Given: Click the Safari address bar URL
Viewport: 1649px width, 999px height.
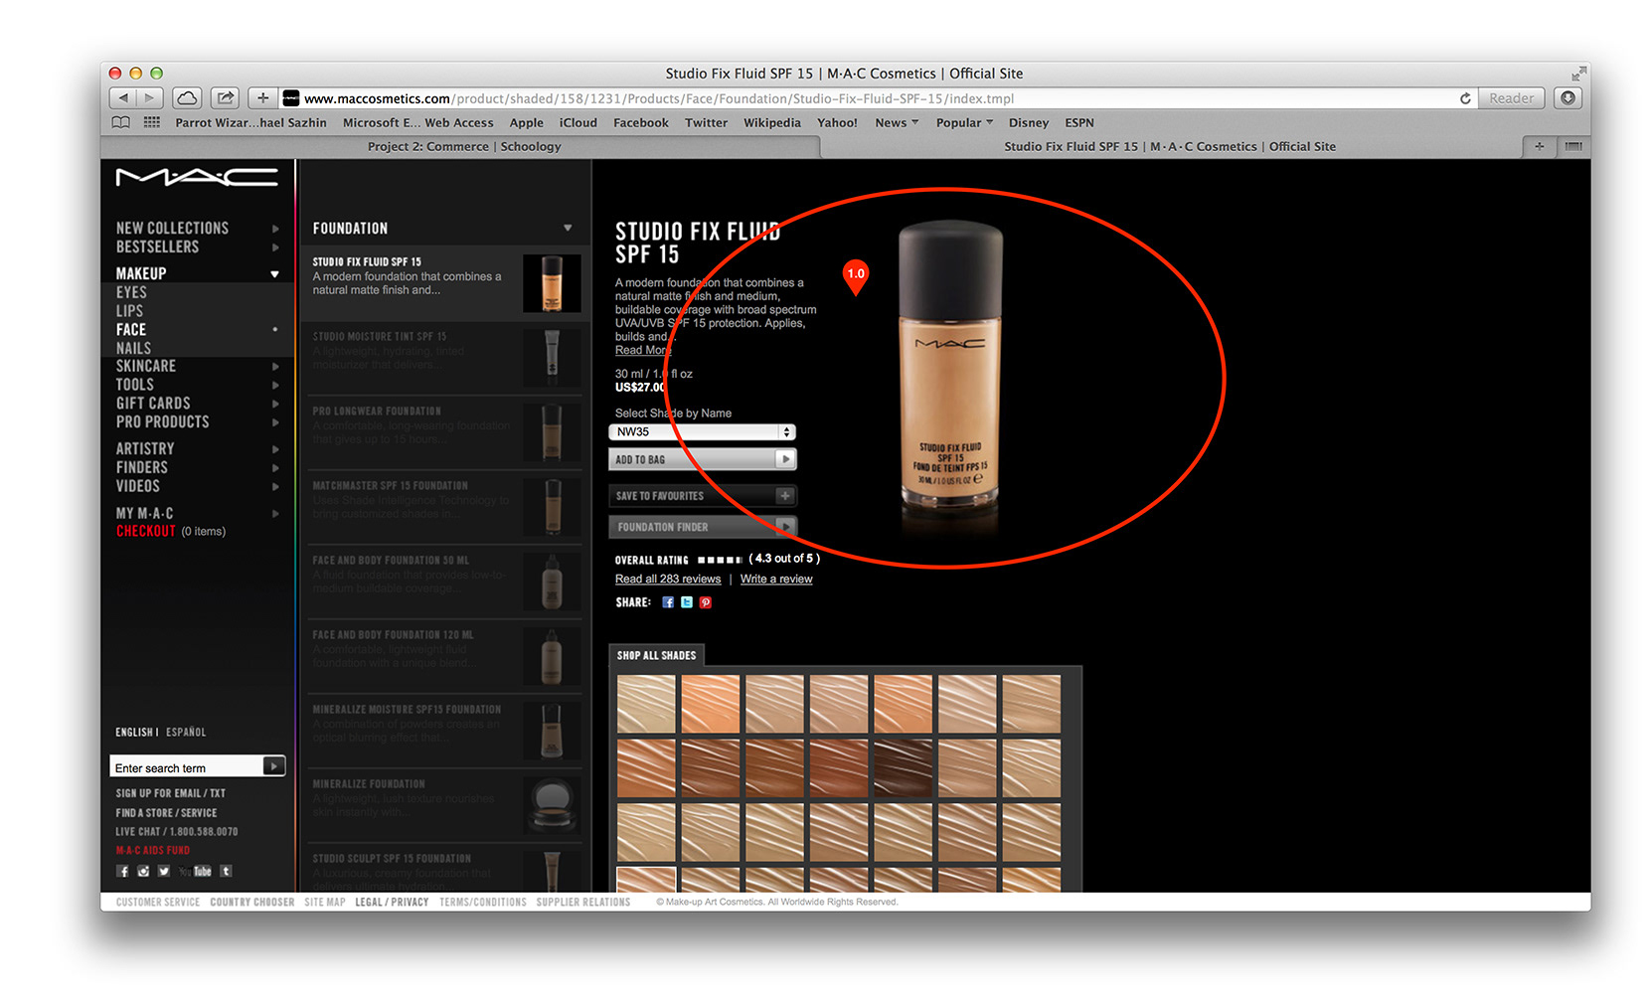Looking at the screenshot, I should click(x=658, y=98).
